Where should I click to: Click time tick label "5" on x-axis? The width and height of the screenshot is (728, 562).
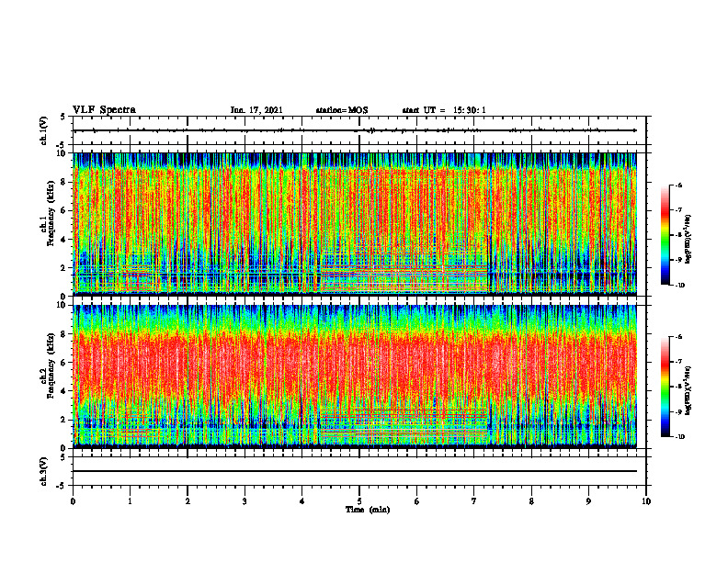pos(359,501)
